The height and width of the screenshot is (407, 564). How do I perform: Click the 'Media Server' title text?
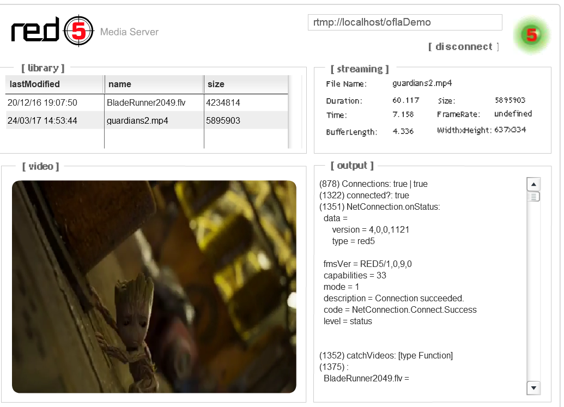coord(129,32)
